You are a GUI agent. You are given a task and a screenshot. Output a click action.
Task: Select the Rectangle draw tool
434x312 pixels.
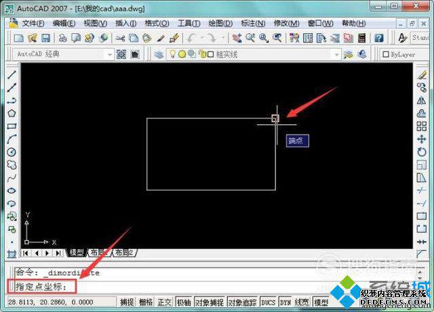point(12,127)
